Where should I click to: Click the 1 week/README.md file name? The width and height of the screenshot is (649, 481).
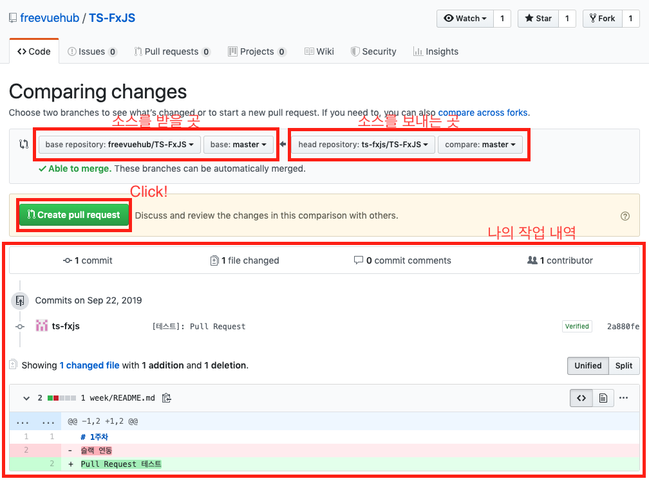point(118,398)
